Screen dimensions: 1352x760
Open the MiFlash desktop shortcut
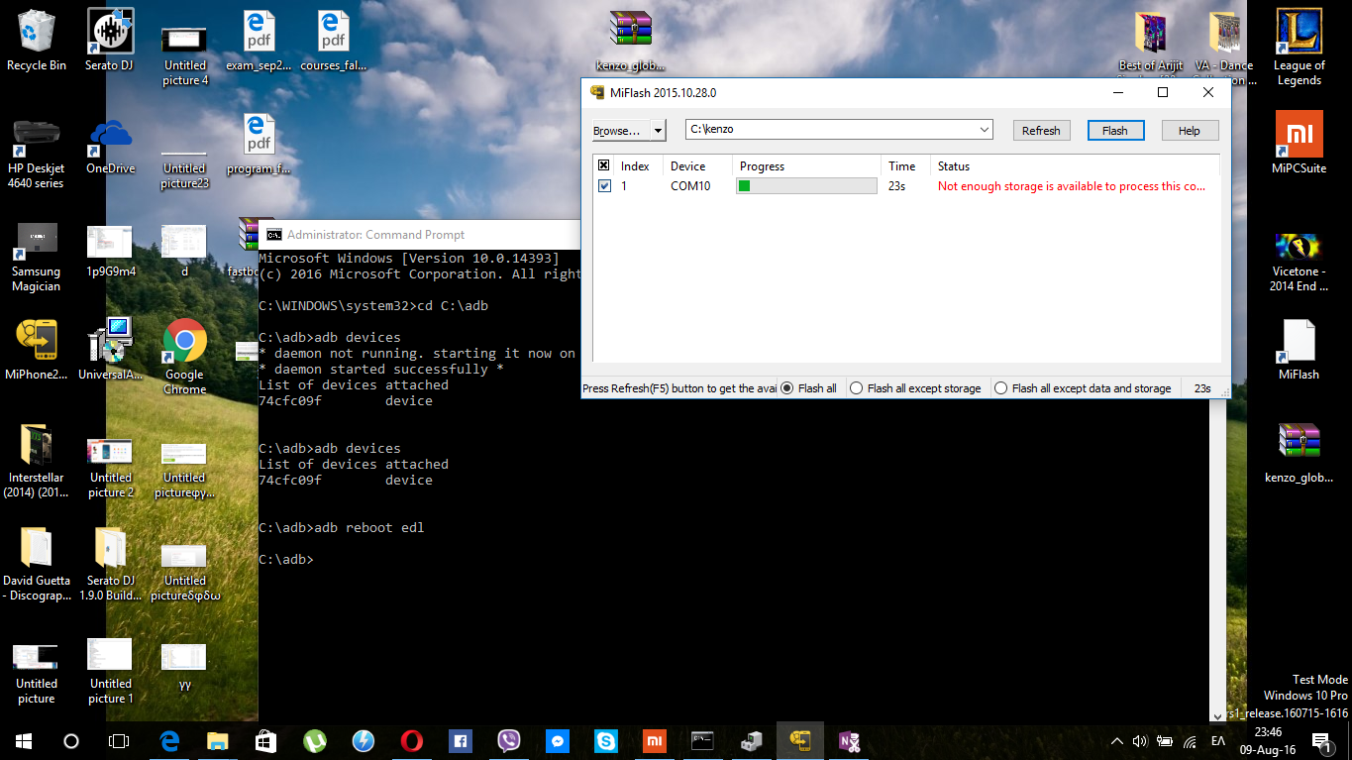click(1299, 349)
